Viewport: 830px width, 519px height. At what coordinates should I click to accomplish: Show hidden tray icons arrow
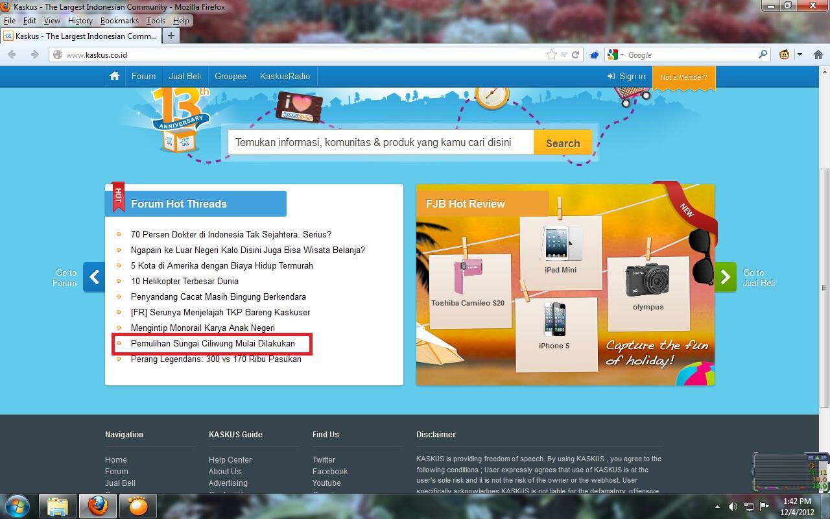coord(717,507)
